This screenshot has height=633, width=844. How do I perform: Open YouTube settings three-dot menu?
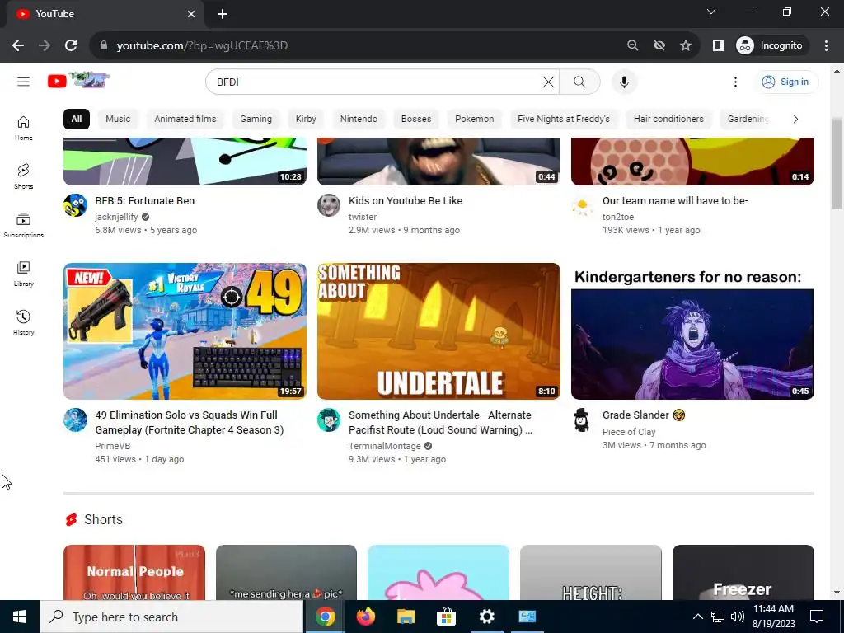click(735, 82)
